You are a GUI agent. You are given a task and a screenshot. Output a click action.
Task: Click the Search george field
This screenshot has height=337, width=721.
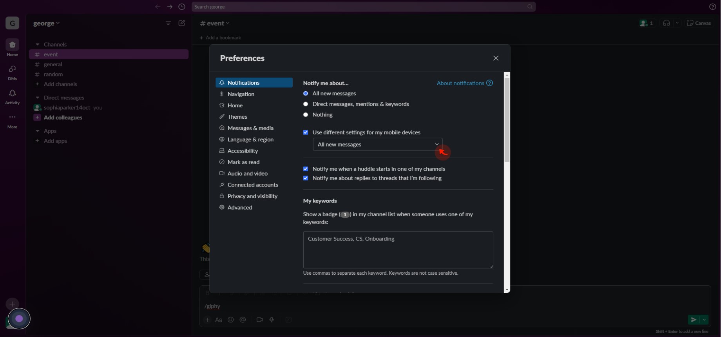click(x=363, y=7)
